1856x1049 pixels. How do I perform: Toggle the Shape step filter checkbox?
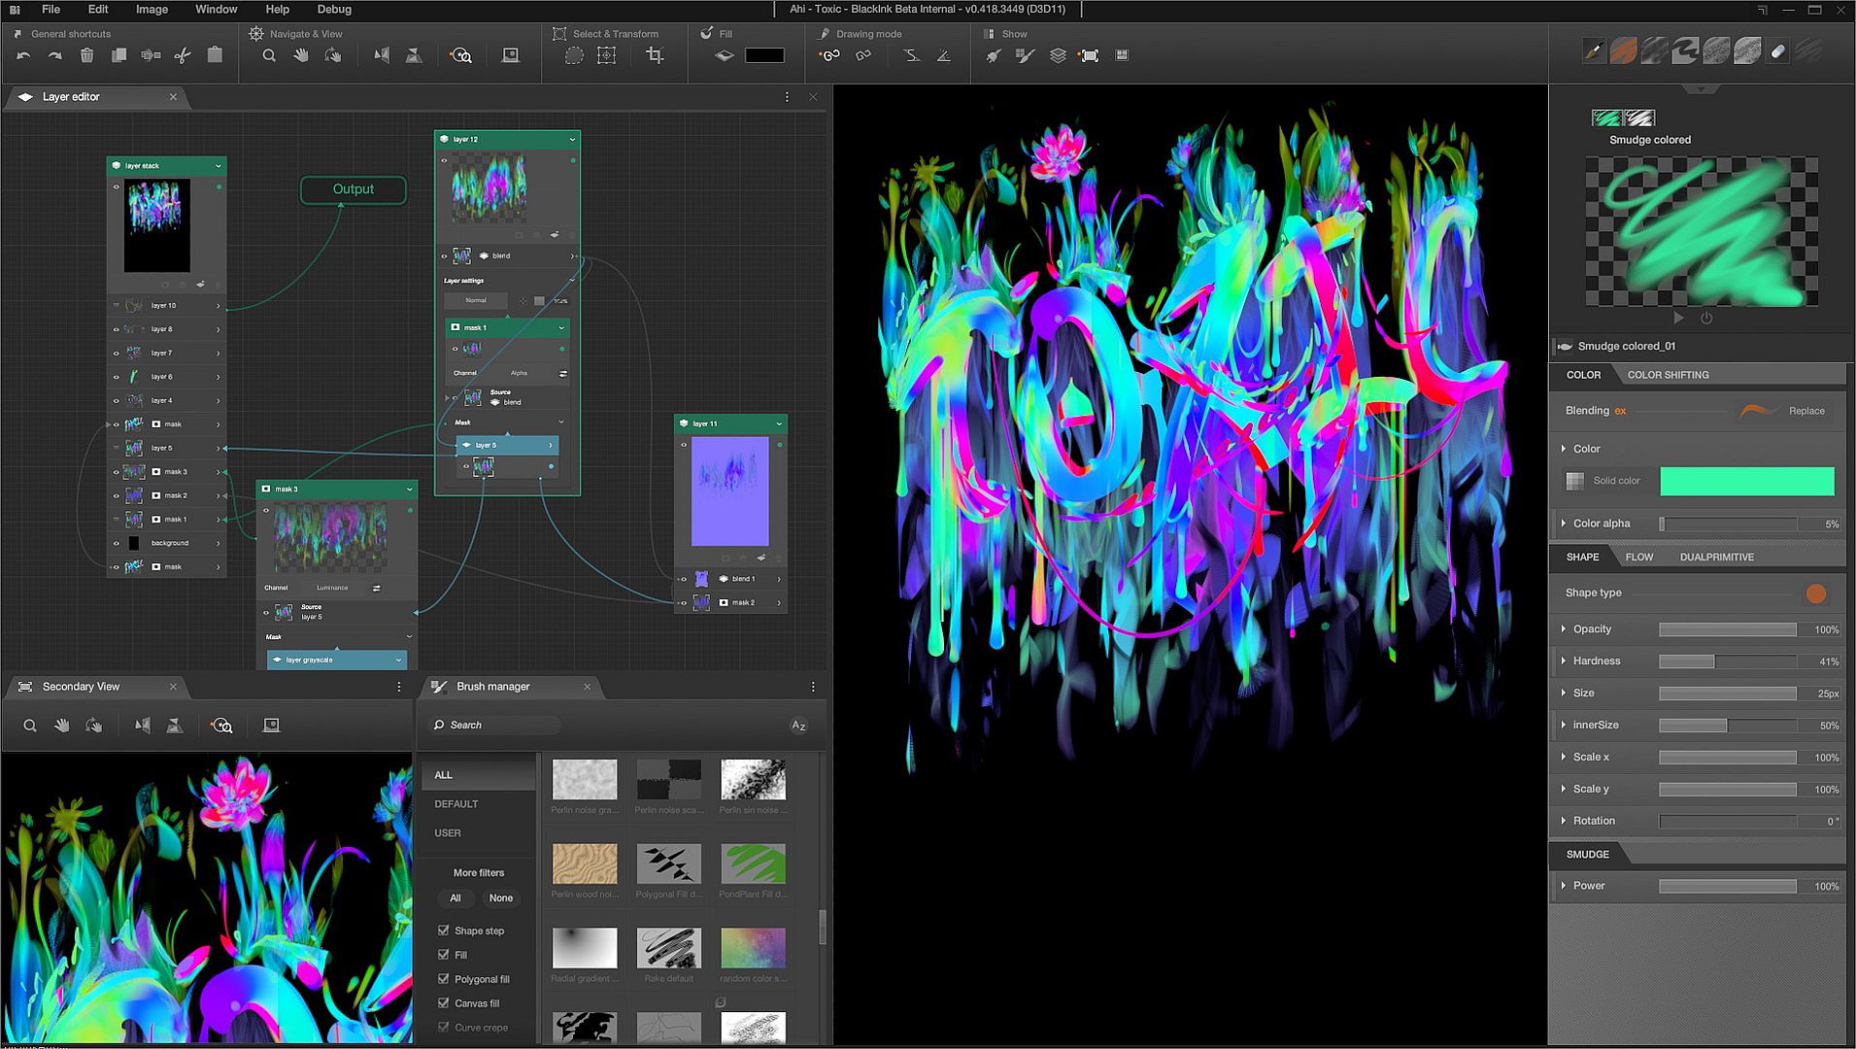[x=444, y=931]
